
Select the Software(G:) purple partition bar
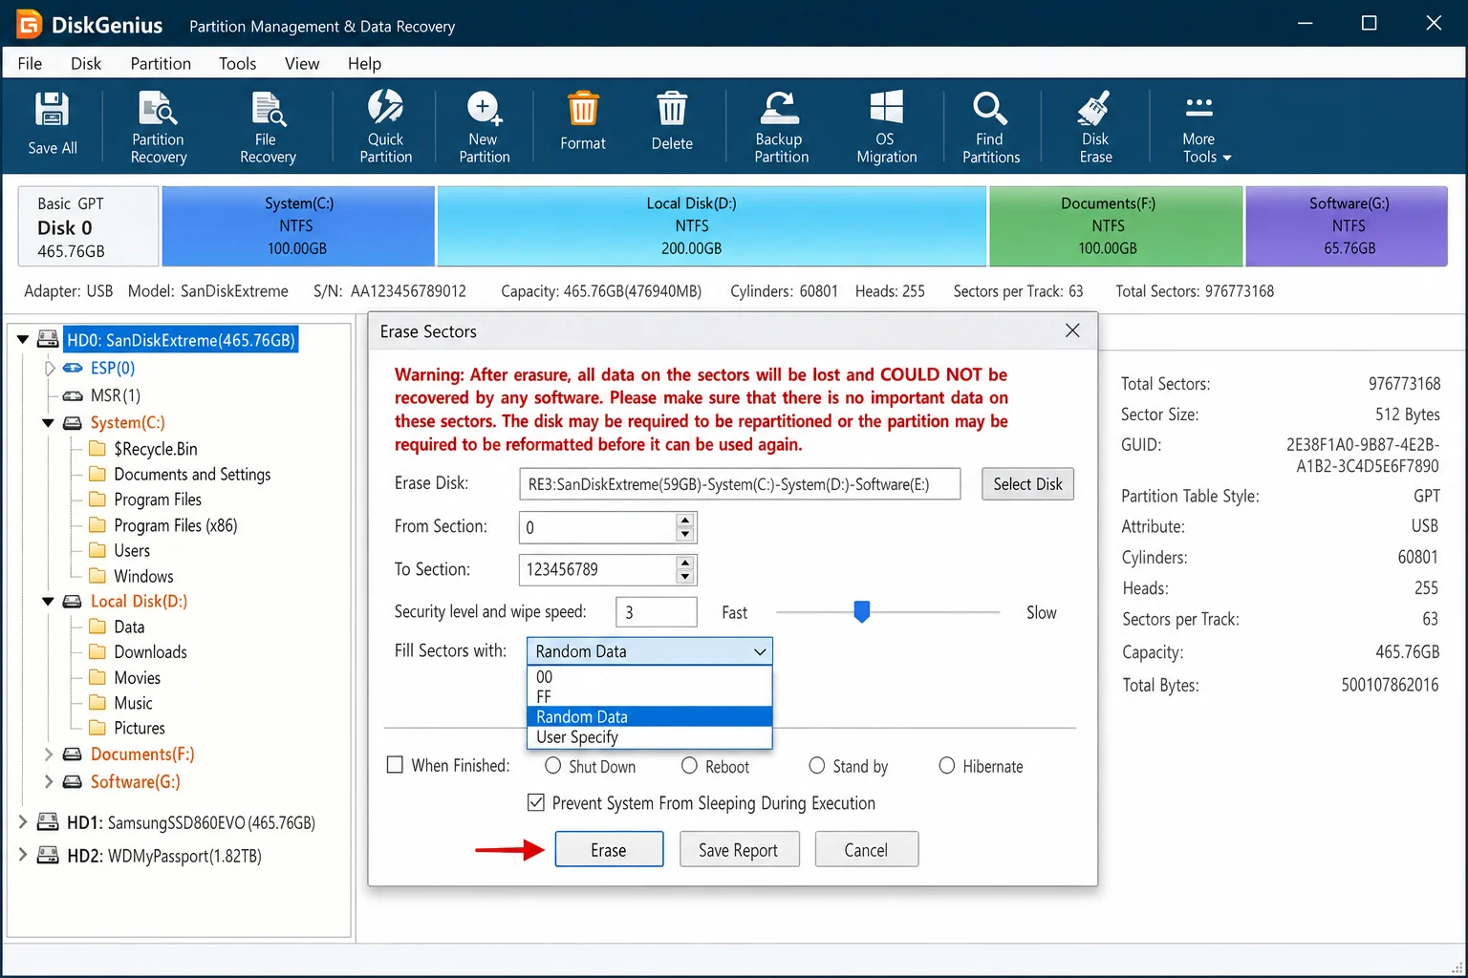click(x=1348, y=226)
